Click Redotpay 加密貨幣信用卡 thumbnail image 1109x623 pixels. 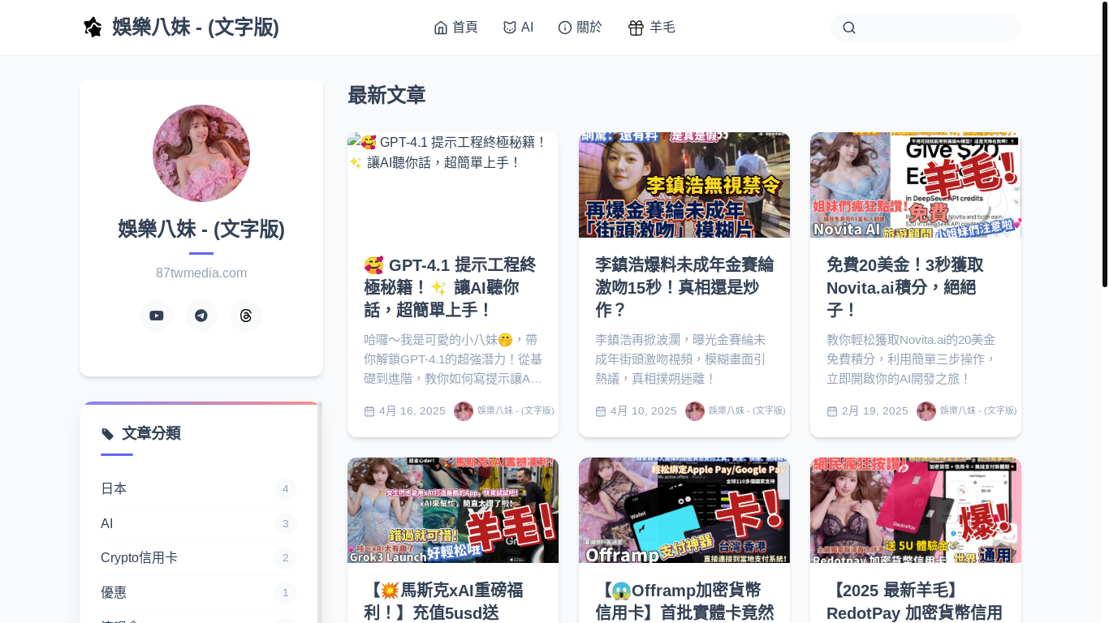tap(916, 510)
